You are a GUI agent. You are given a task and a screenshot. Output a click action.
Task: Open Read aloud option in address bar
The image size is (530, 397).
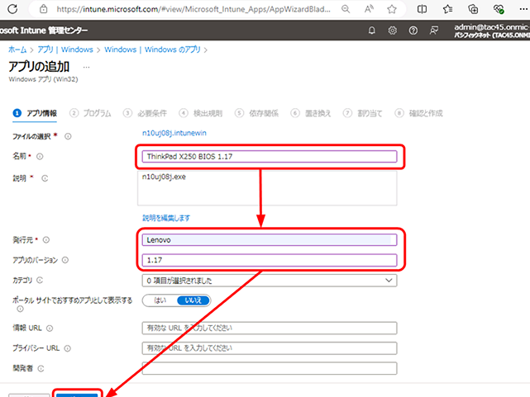tap(369, 9)
